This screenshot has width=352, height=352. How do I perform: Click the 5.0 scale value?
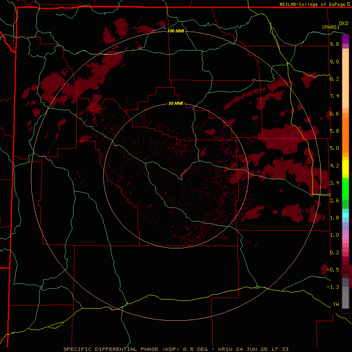pyautogui.click(x=334, y=148)
